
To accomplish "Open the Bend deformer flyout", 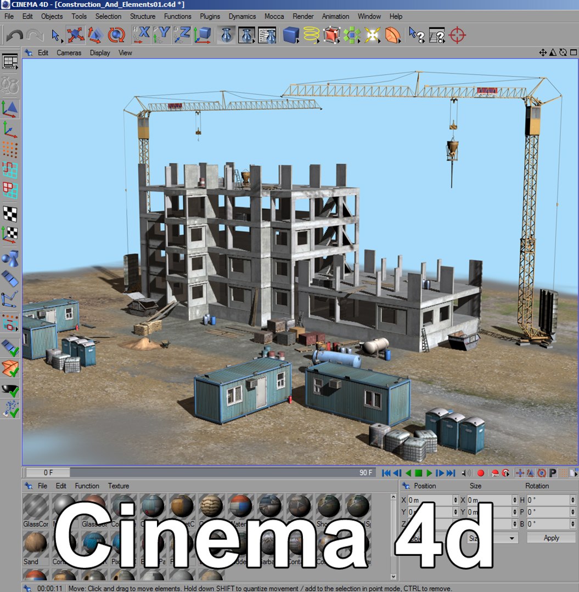I will tap(393, 35).
